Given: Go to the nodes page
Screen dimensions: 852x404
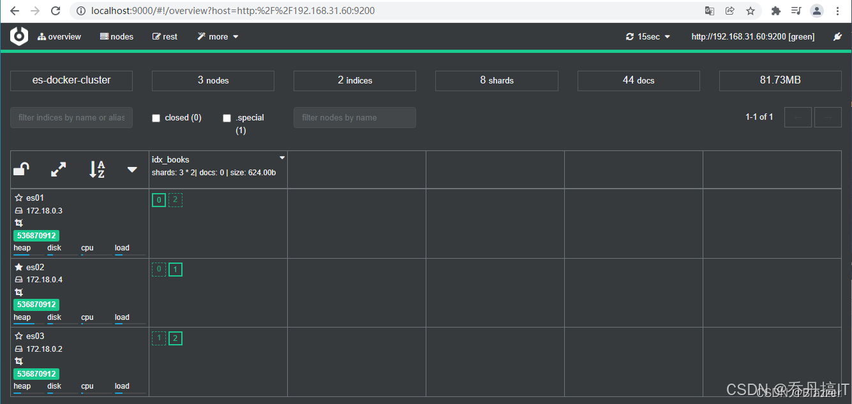Looking at the screenshot, I should pos(117,37).
